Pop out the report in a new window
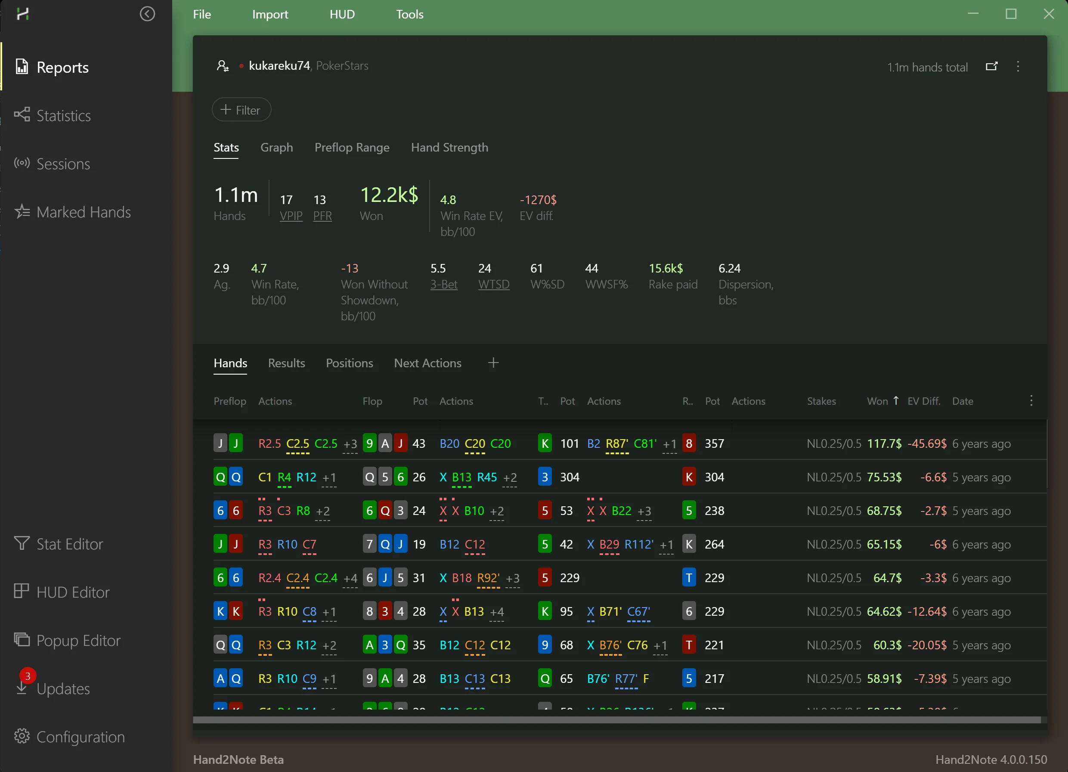This screenshot has height=772, width=1068. tap(991, 66)
